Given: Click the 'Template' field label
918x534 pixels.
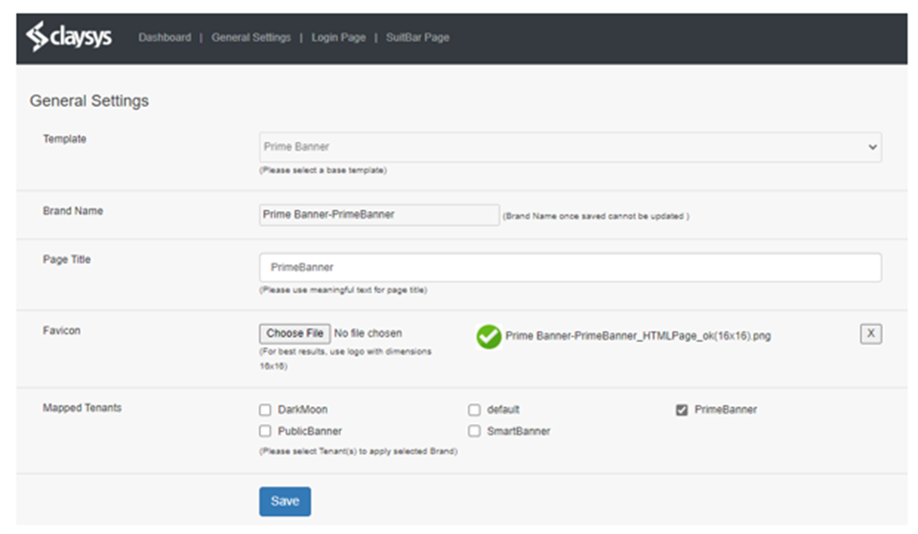Looking at the screenshot, I should coord(64,138).
